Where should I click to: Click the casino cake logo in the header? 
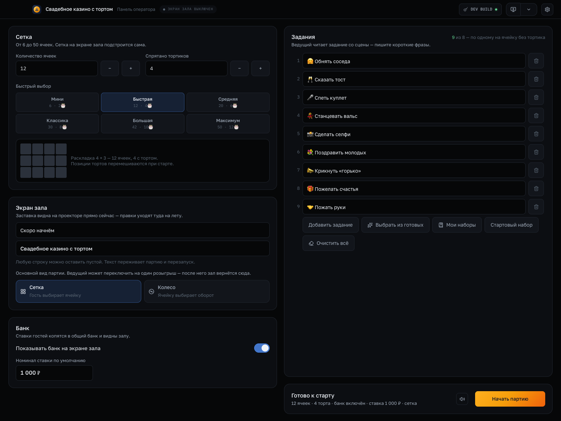point(37,9)
